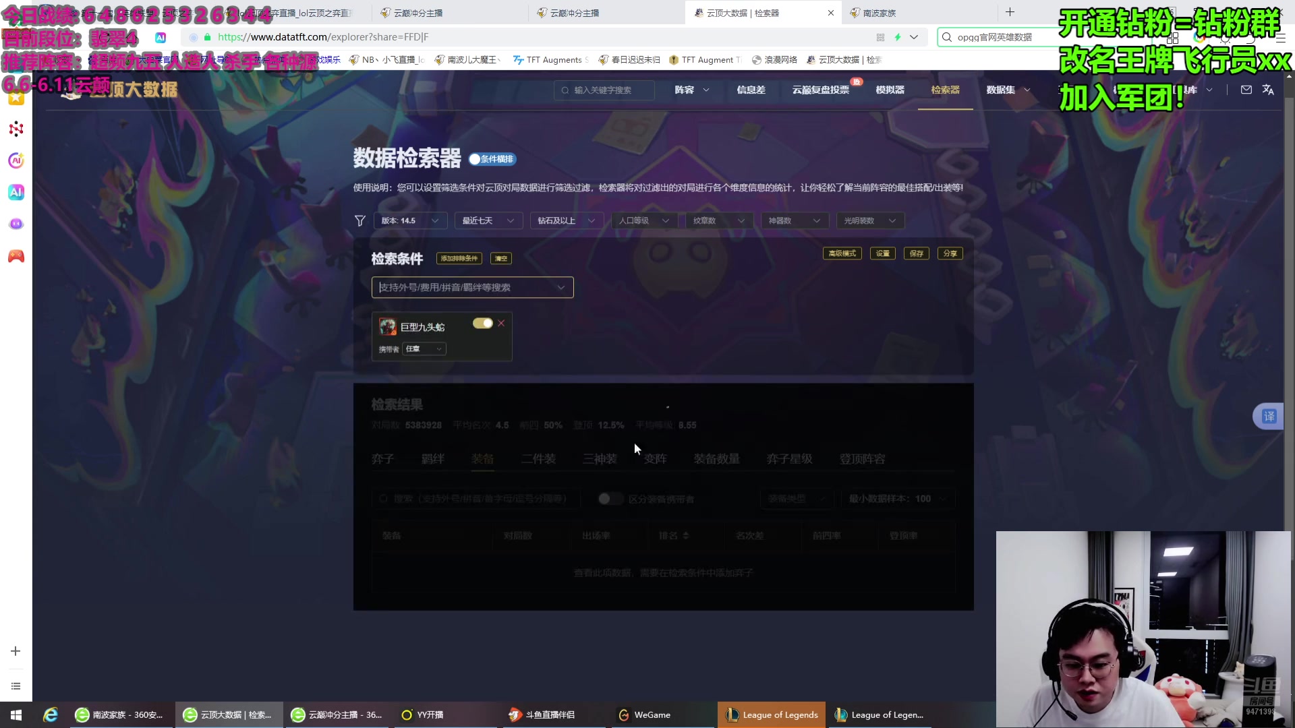Switch to the 弈子 results tab
Screen dimensions: 1295x728
(x=382, y=459)
